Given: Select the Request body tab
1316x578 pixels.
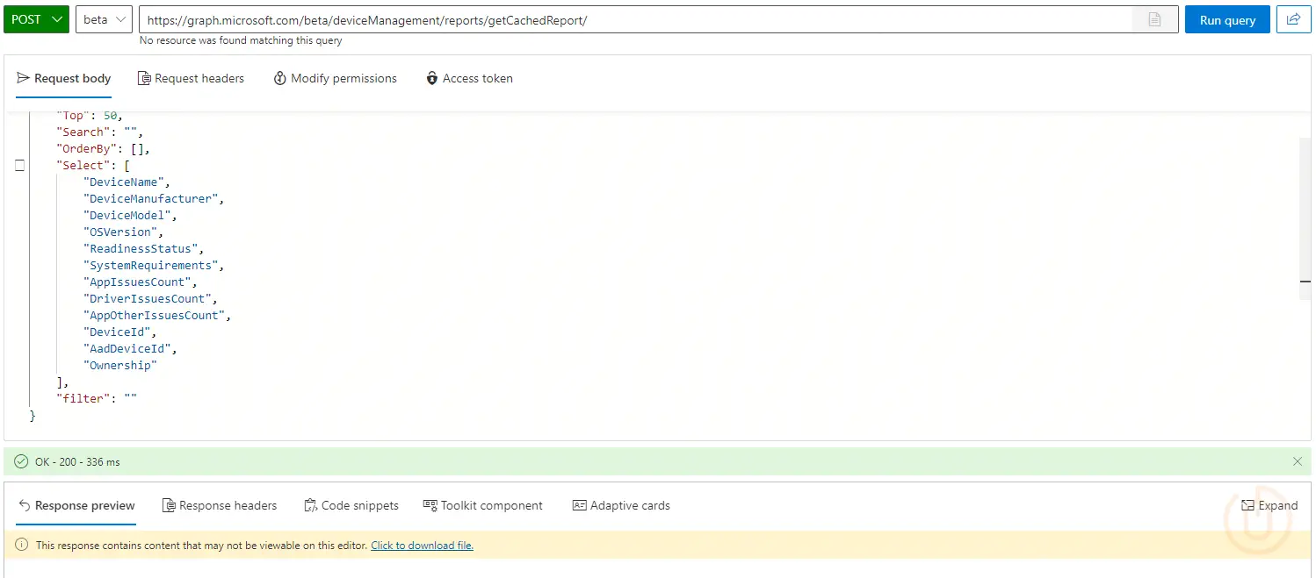Looking at the screenshot, I should point(64,78).
